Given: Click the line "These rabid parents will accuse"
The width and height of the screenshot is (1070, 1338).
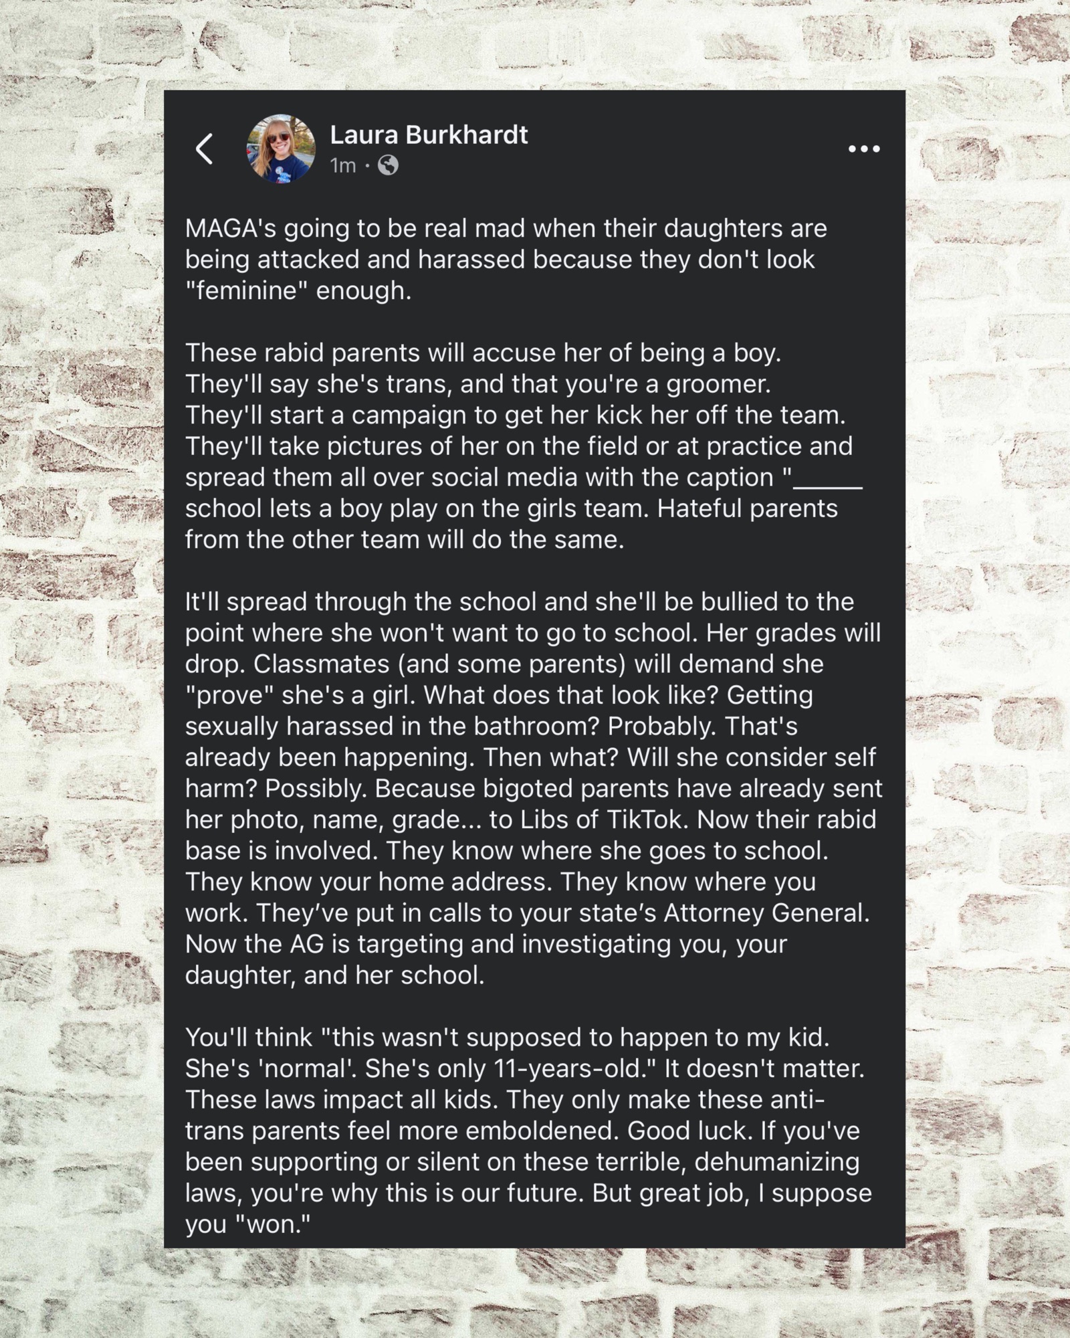Looking at the screenshot, I should (x=483, y=353).
